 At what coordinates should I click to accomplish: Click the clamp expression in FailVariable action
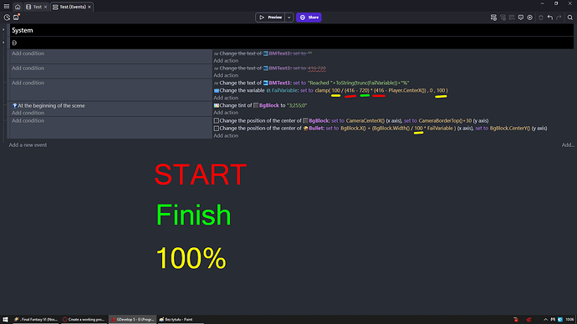[x=381, y=90]
